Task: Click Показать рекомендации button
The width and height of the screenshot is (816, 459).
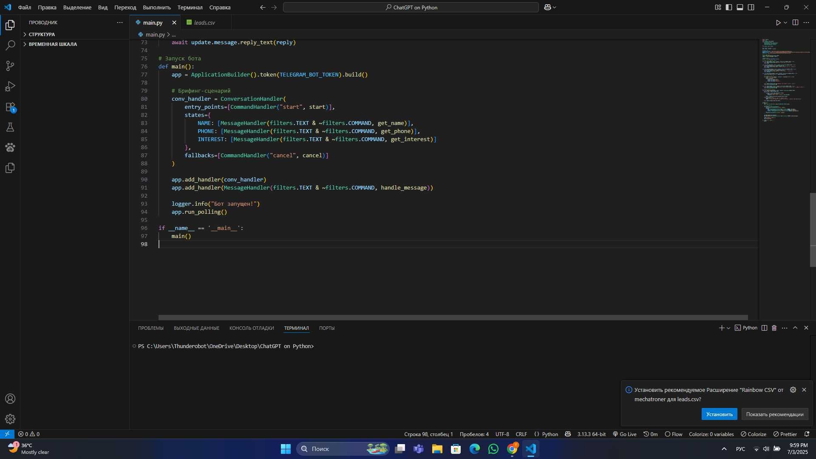Action: 775,414
